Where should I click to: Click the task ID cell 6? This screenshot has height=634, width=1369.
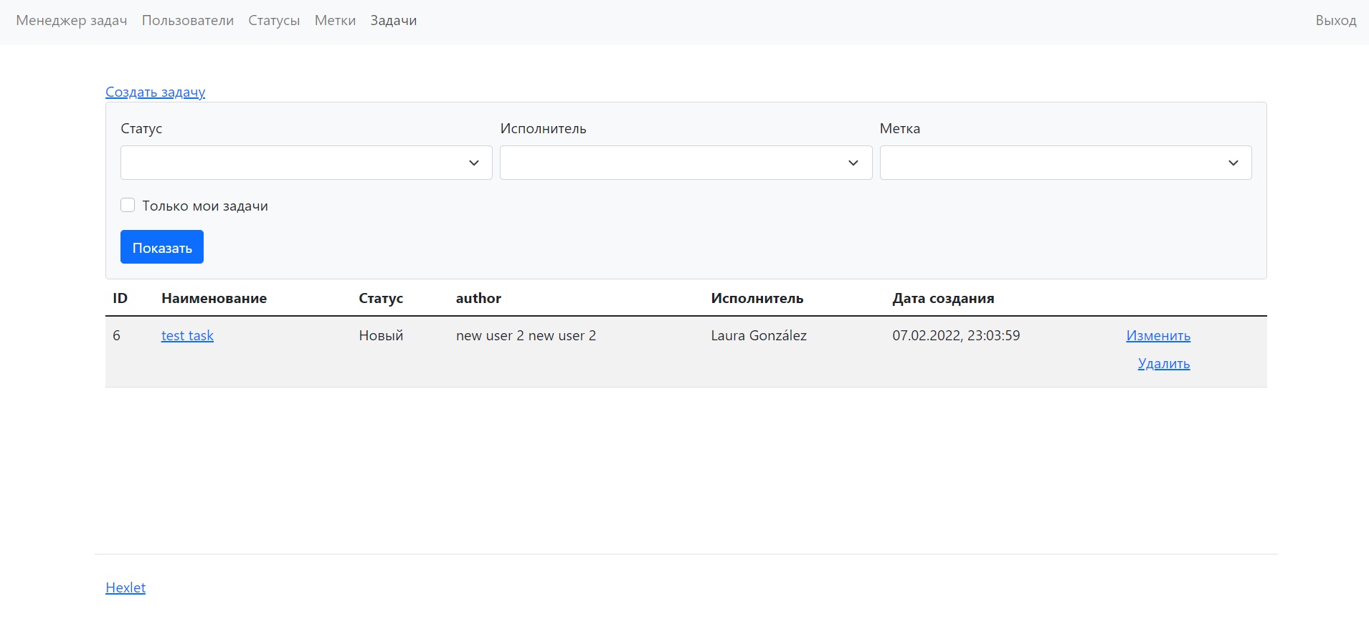coord(117,335)
